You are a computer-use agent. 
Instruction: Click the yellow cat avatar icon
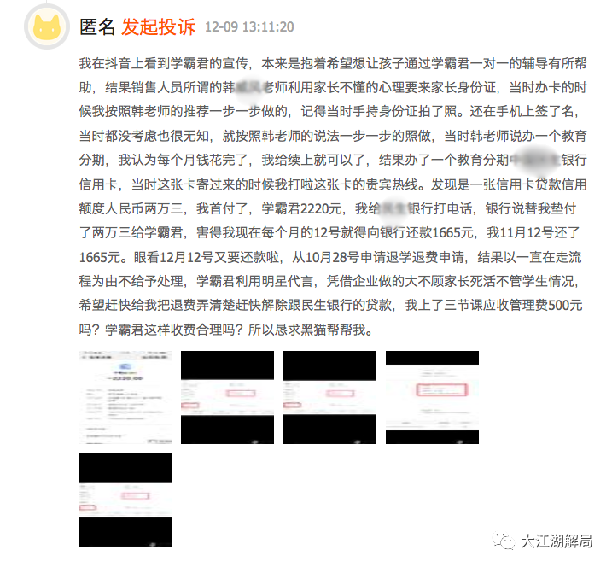[47, 26]
